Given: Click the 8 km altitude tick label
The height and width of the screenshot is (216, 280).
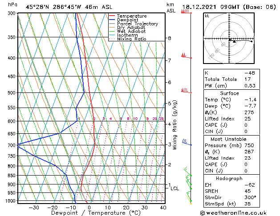Looking at the screenshot, I should pos(170,38).
